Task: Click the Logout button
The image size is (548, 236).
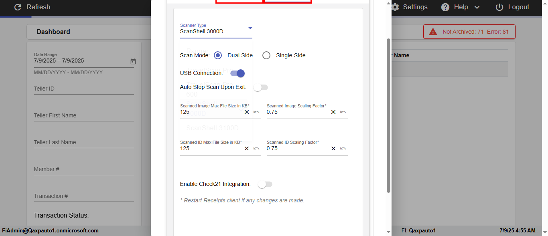Action: pos(513,7)
